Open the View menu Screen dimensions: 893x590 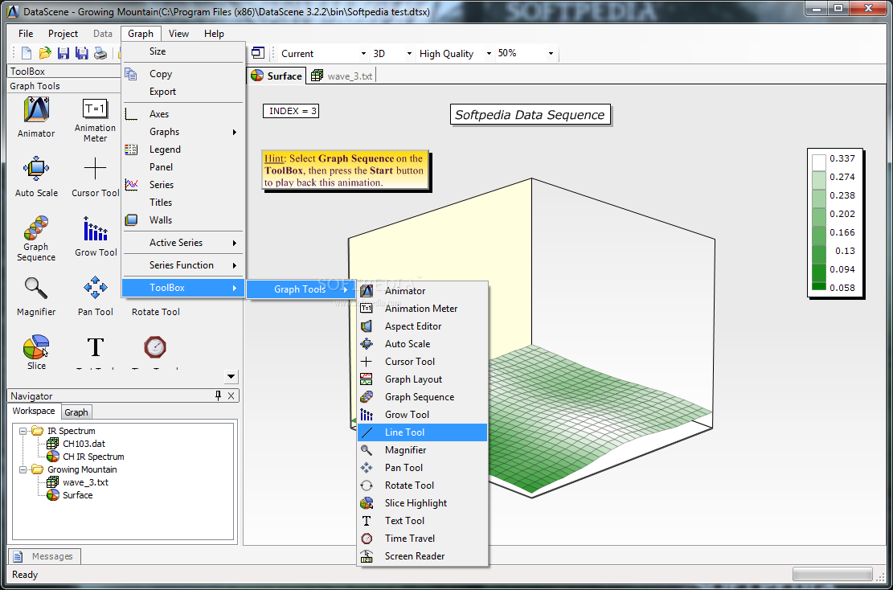coord(178,34)
